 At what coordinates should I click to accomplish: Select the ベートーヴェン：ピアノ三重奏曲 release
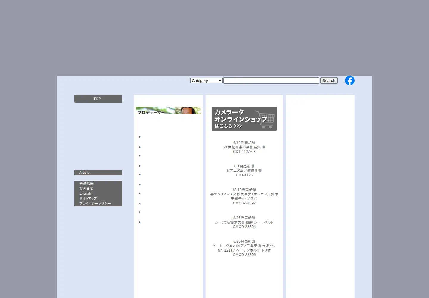[x=244, y=248]
